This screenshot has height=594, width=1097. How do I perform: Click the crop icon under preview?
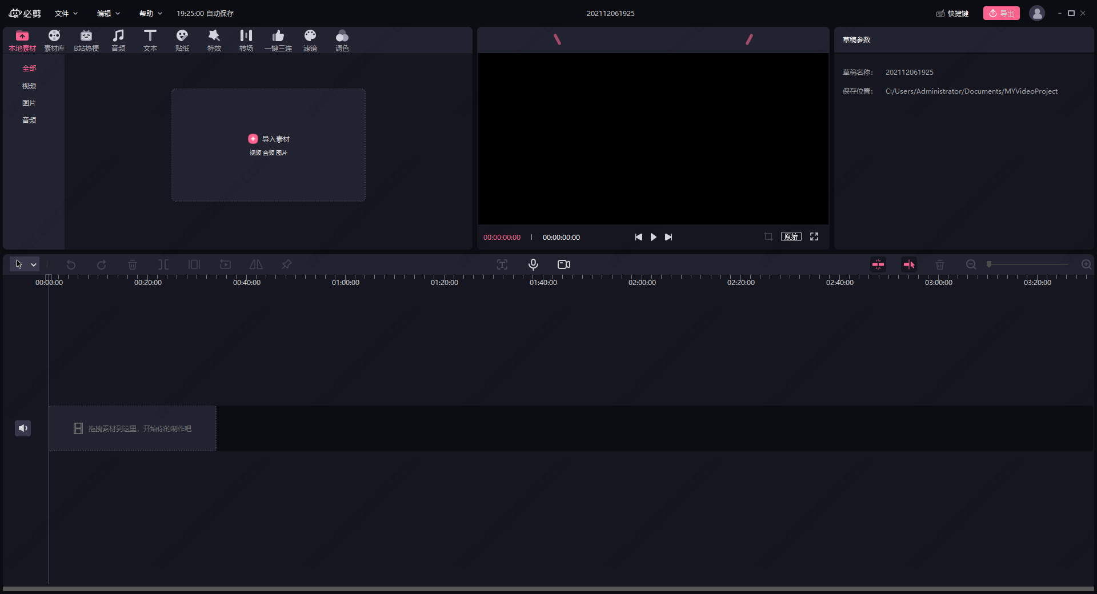768,236
